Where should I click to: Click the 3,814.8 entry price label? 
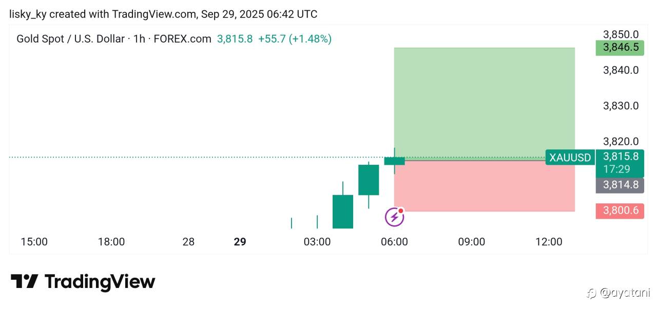[x=621, y=185]
